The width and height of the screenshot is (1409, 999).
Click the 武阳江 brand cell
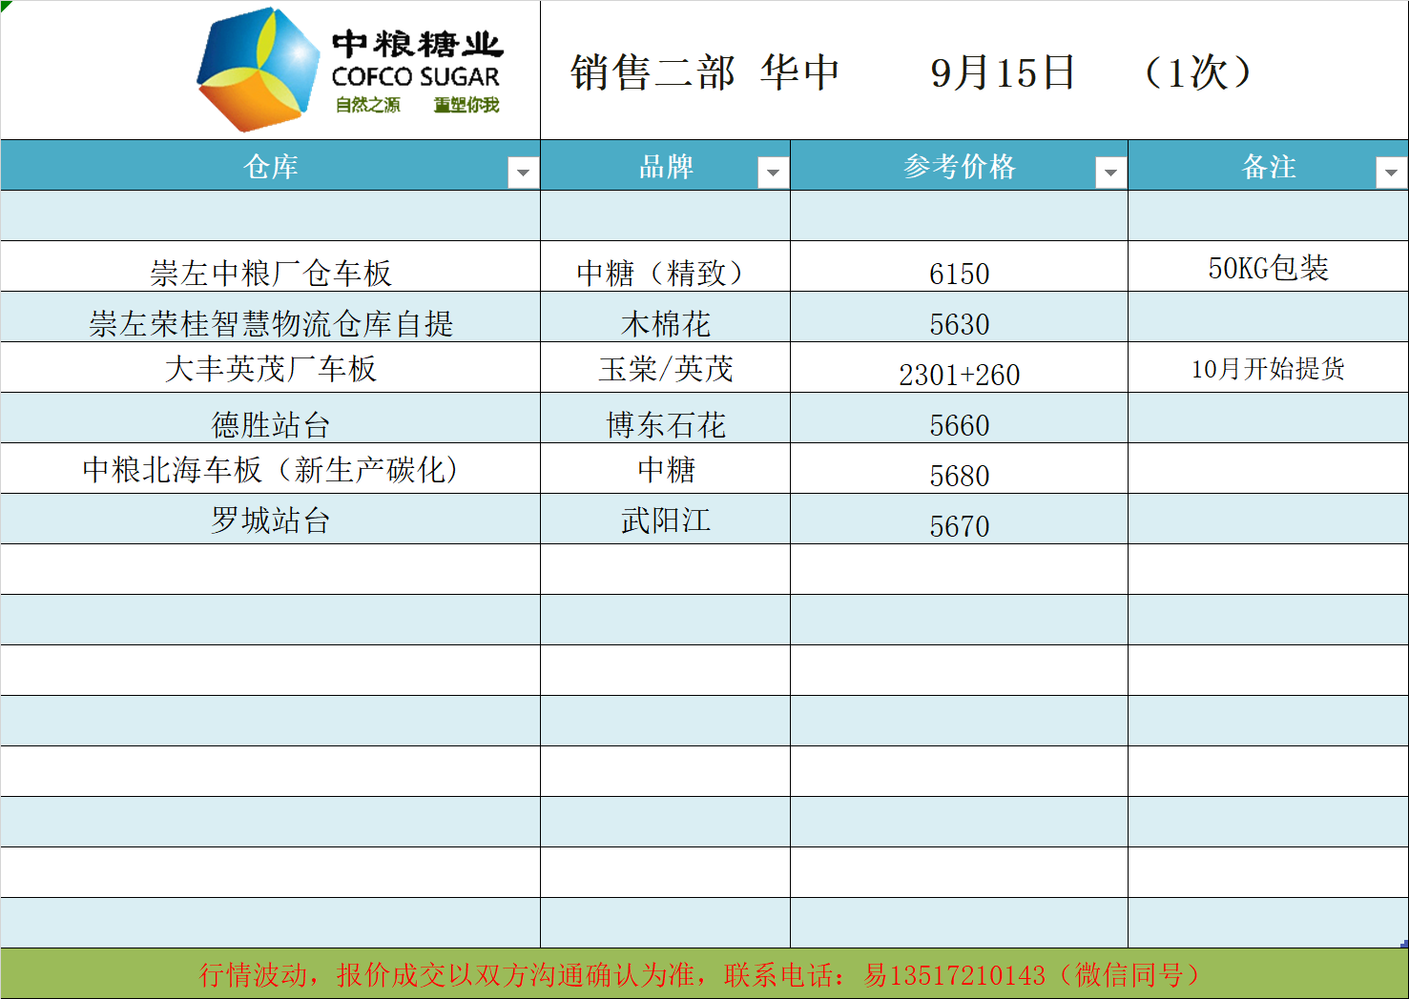pos(665,520)
